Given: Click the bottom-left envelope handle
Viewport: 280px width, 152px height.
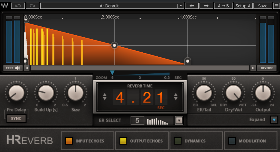Looking at the screenshot, I should [x=25, y=61].
